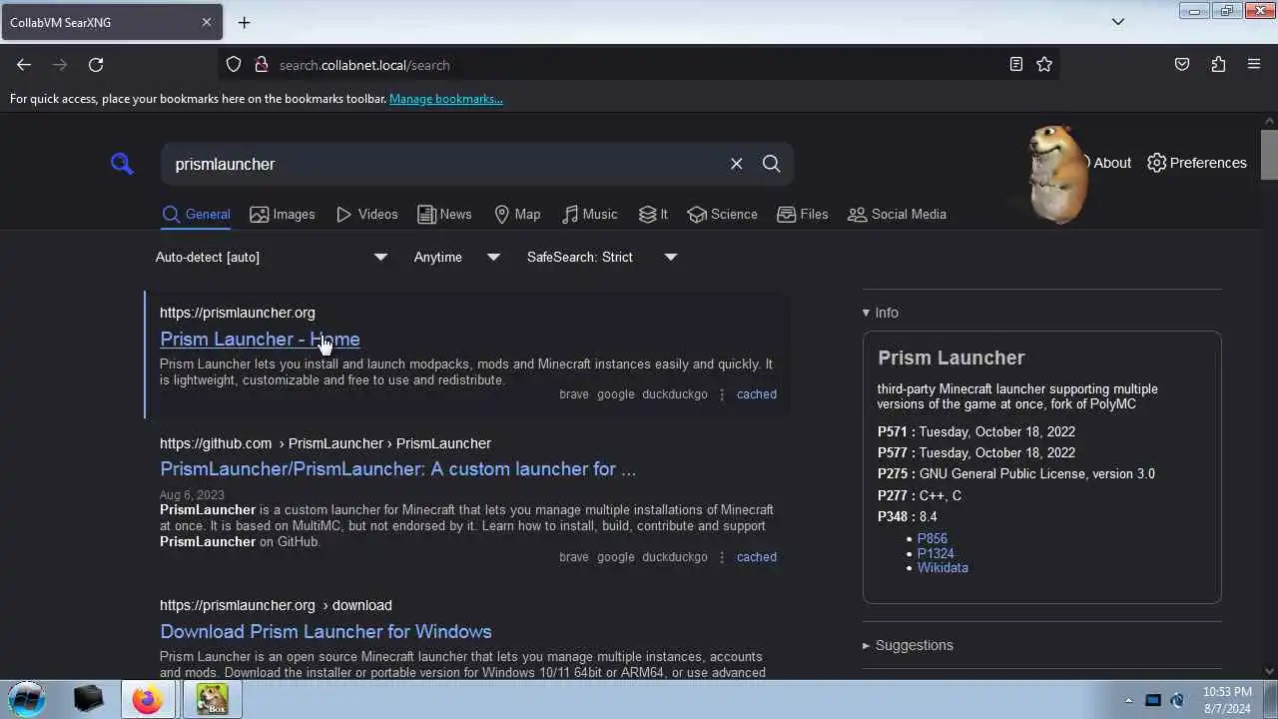Open the SafeSearch: Strict dropdown
This screenshot has width=1278, height=719.
point(602,257)
